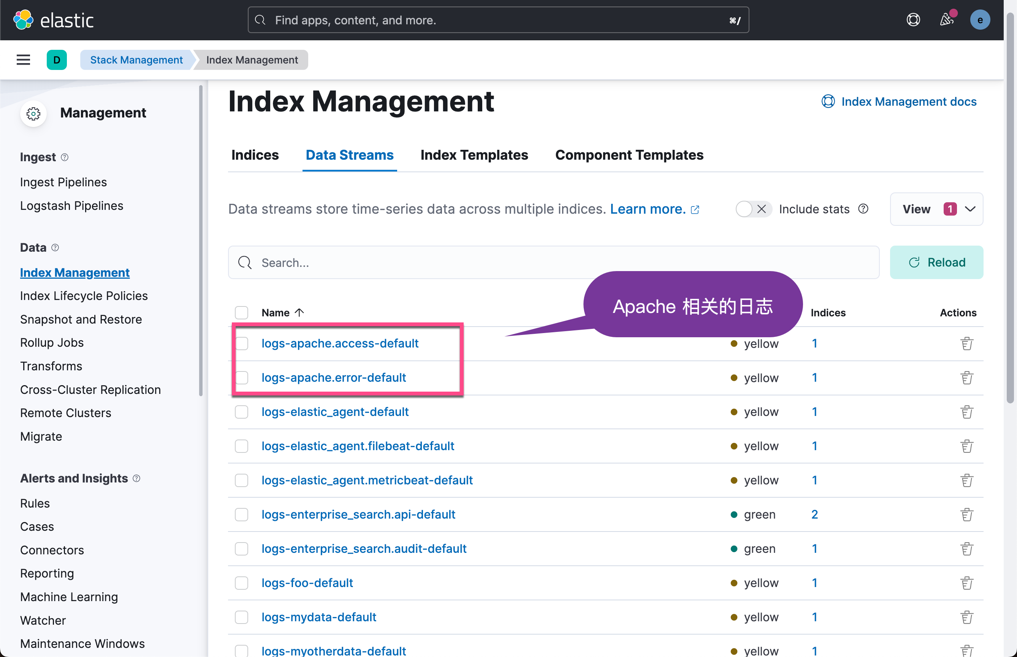Click the space selector 'D' icon
The height and width of the screenshot is (657, 1017).
[57, 60]
